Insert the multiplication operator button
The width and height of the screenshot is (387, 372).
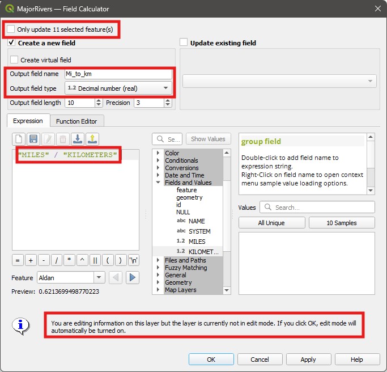[x=70, y=260]
